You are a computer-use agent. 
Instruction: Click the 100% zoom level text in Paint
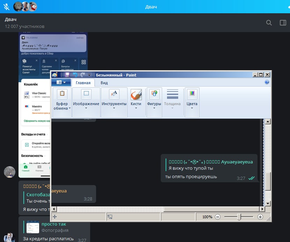pos(207,217)
